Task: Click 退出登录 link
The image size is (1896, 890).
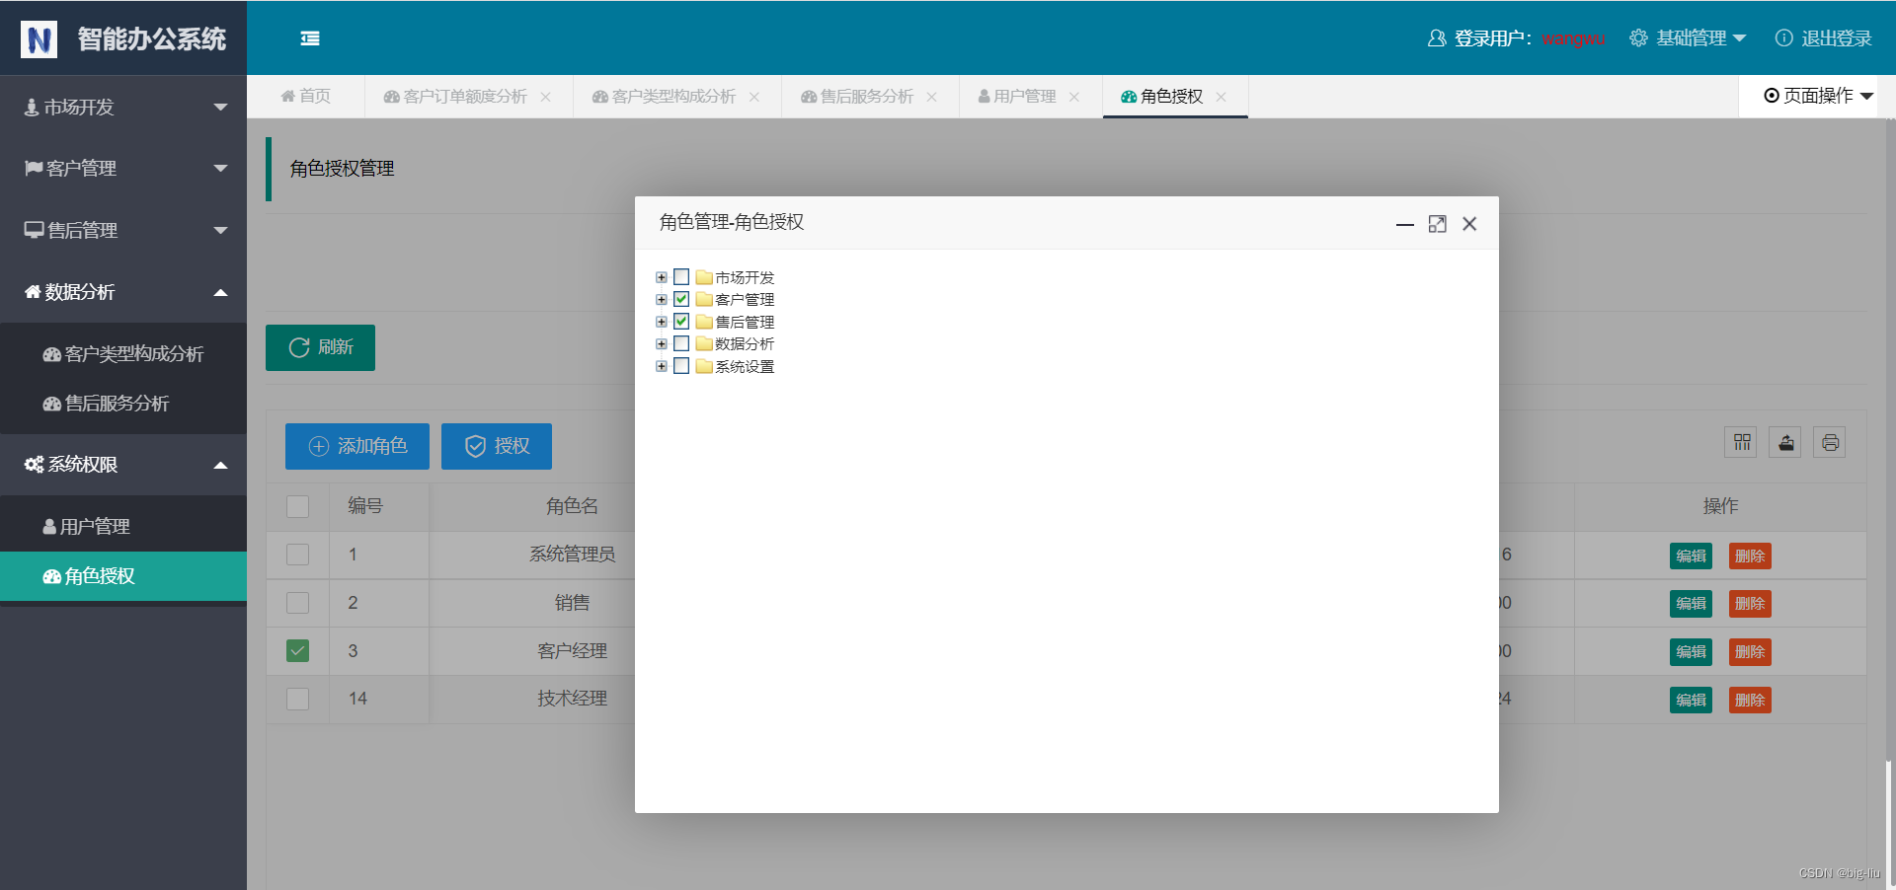Action: point(1823,38)
